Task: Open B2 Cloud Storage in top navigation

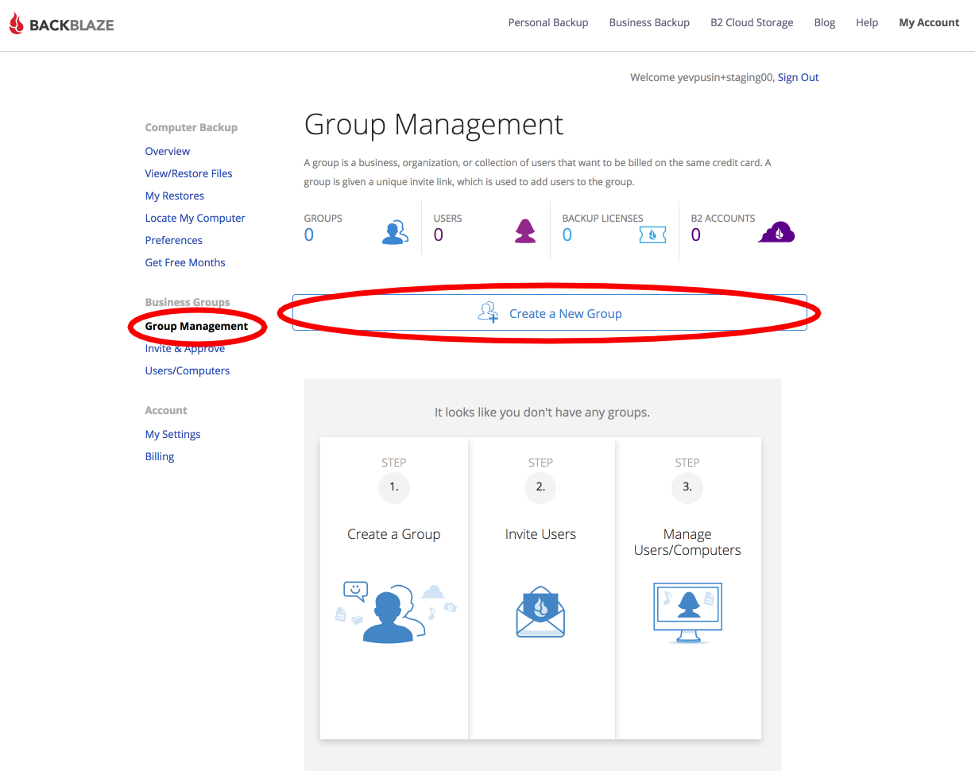Action: tap(752, 22)
